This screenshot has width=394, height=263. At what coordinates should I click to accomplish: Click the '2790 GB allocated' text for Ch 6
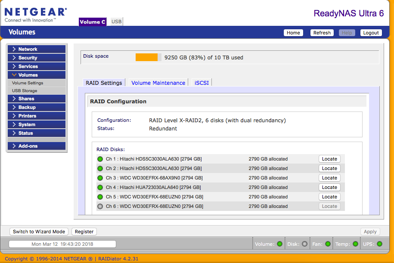coord(268,207)
